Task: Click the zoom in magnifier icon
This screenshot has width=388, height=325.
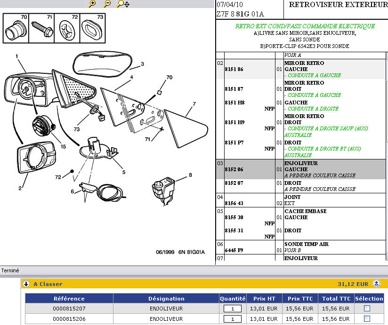Action: (x=92, y=4)
